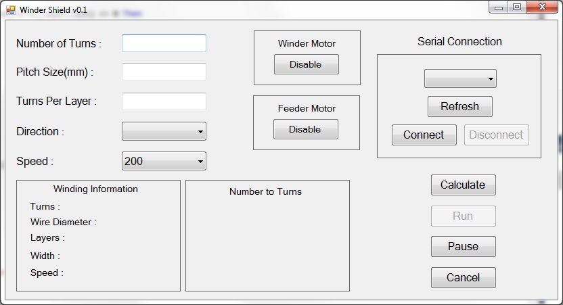The height and width of the screenshot is (305, 563).
Task: Disable the Feeder Motor
Action: click(306, 129)
